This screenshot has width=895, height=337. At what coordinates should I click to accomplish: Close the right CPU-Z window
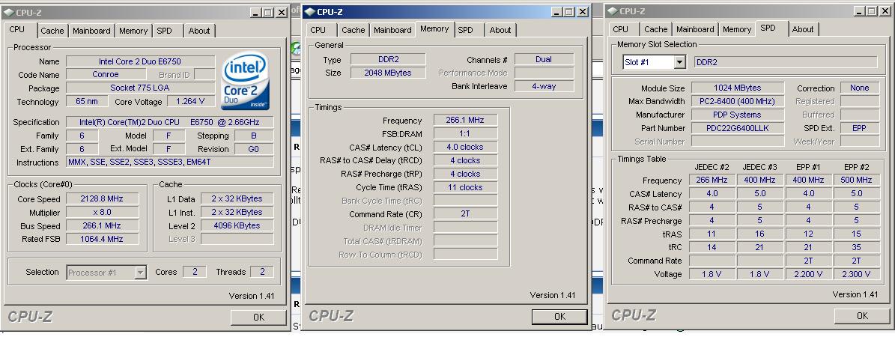(x=885, y=10)
